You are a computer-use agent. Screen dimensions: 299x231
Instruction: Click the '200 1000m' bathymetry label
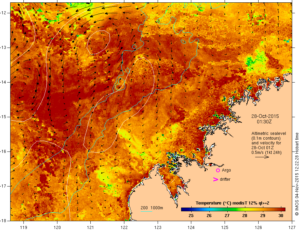pyautogui.click(x=152, y=208)
